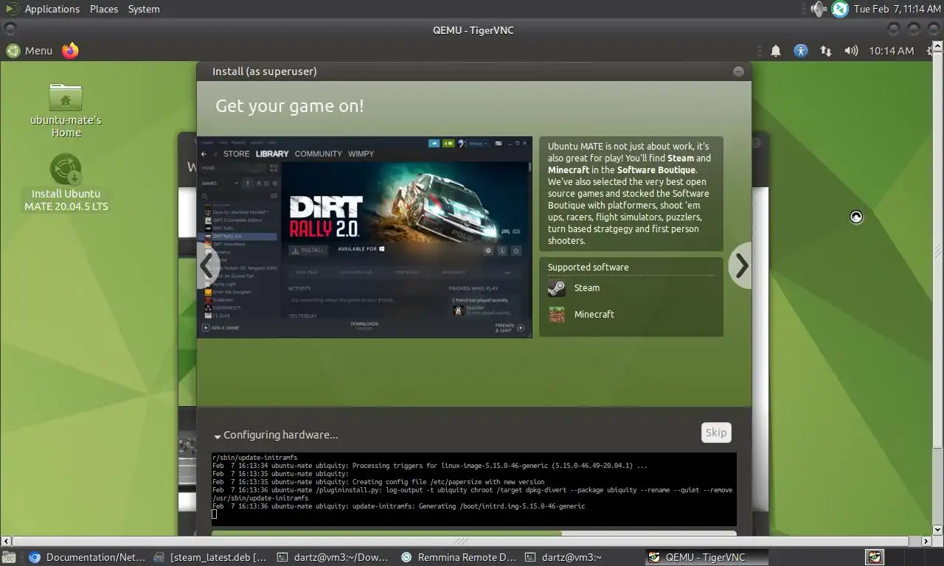The height and width of the screenshot is (566, 944).
Task: Click the Supported software heading
Action: click(x=589, y=268)
